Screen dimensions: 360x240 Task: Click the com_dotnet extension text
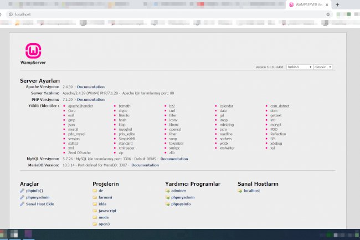pos(279,106)
